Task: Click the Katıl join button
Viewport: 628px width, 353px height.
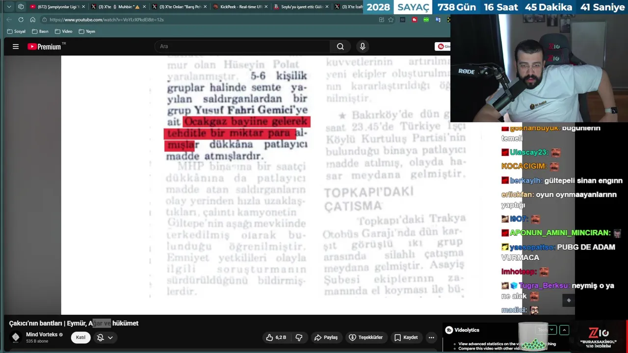Action: pyautogui.click(x=80, y=337)
